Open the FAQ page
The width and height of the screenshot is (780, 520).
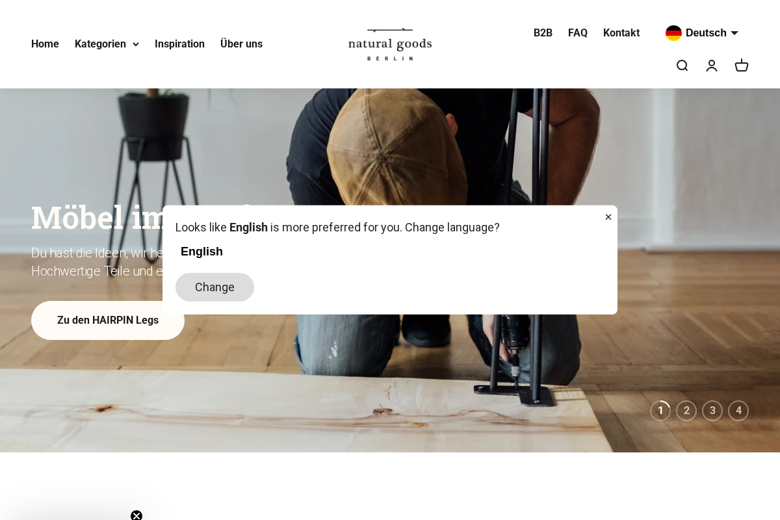[x=578, y=33]
